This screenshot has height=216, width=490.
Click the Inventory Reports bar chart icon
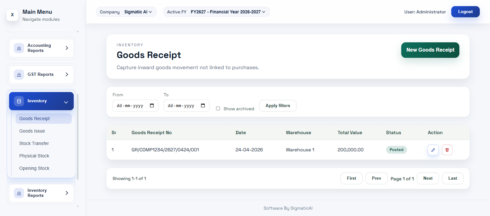pos(19,193)
